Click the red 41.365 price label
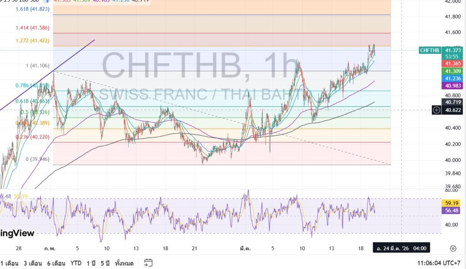Viewport: 466px width, 269px height. click(x=453, y=64)
